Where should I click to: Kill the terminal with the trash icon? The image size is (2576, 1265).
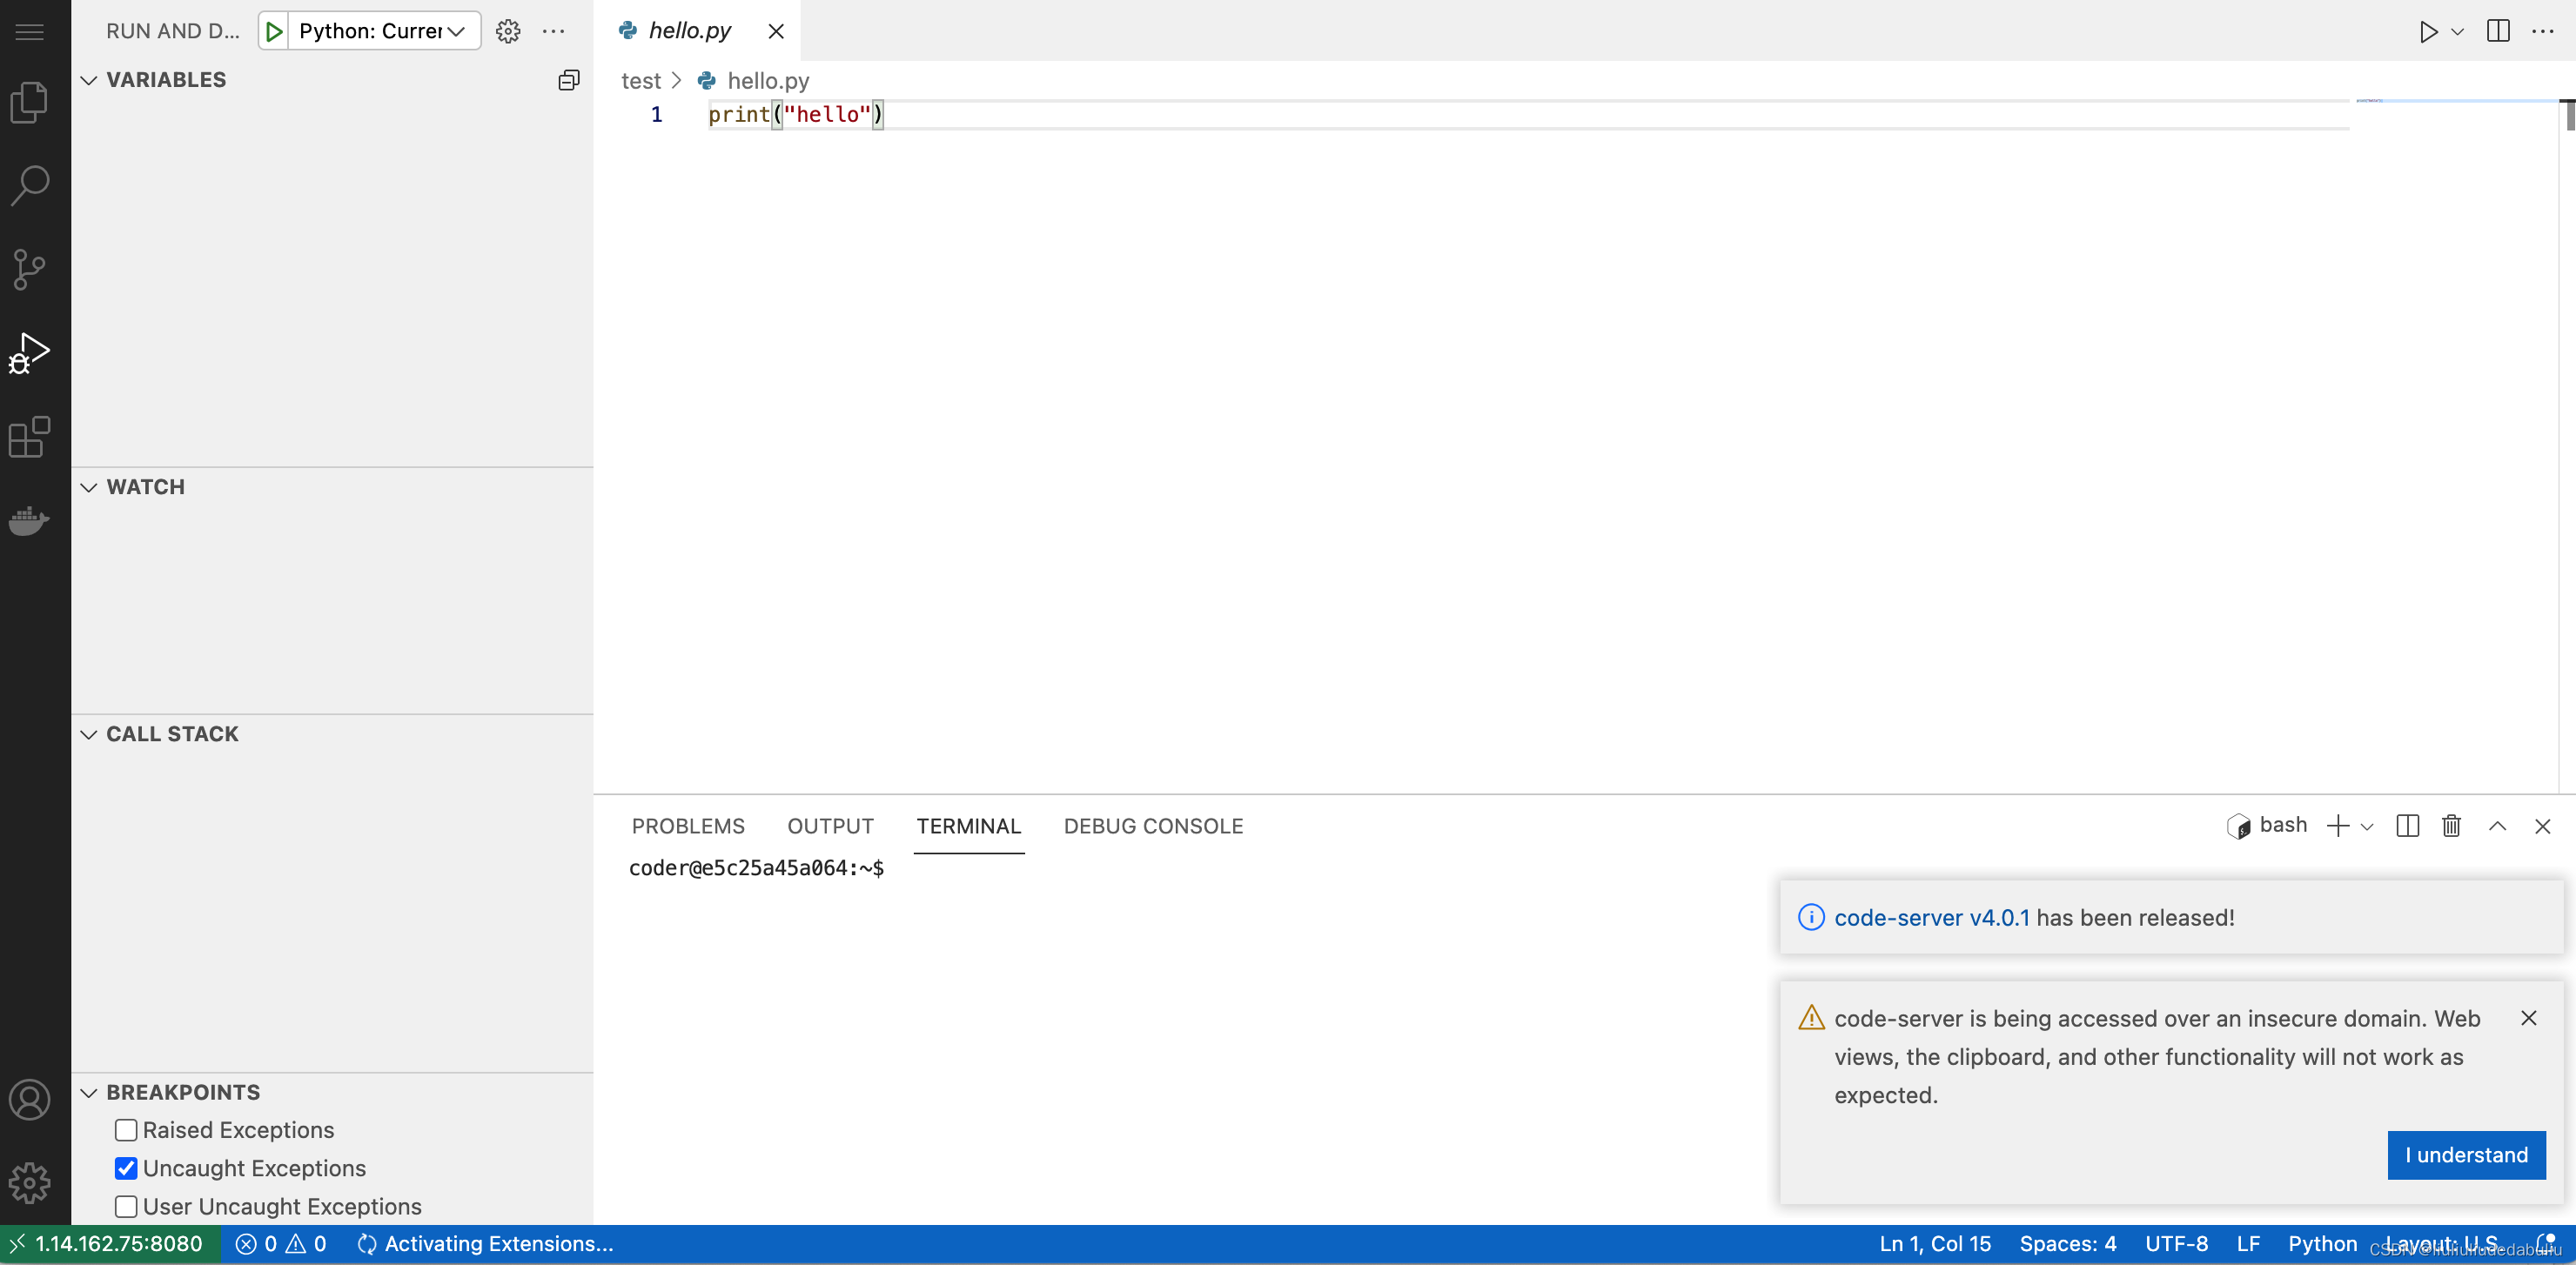[x=2451, y=826]
